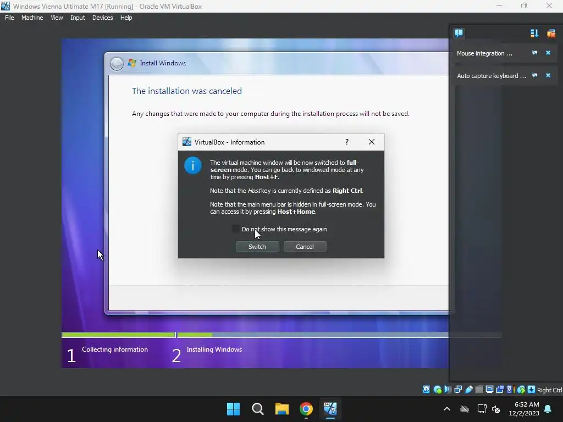Click the Right Ctrl host key label

(549, 390)
